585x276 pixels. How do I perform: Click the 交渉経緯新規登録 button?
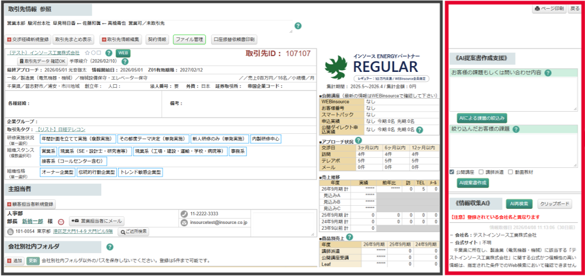point(28,39)
